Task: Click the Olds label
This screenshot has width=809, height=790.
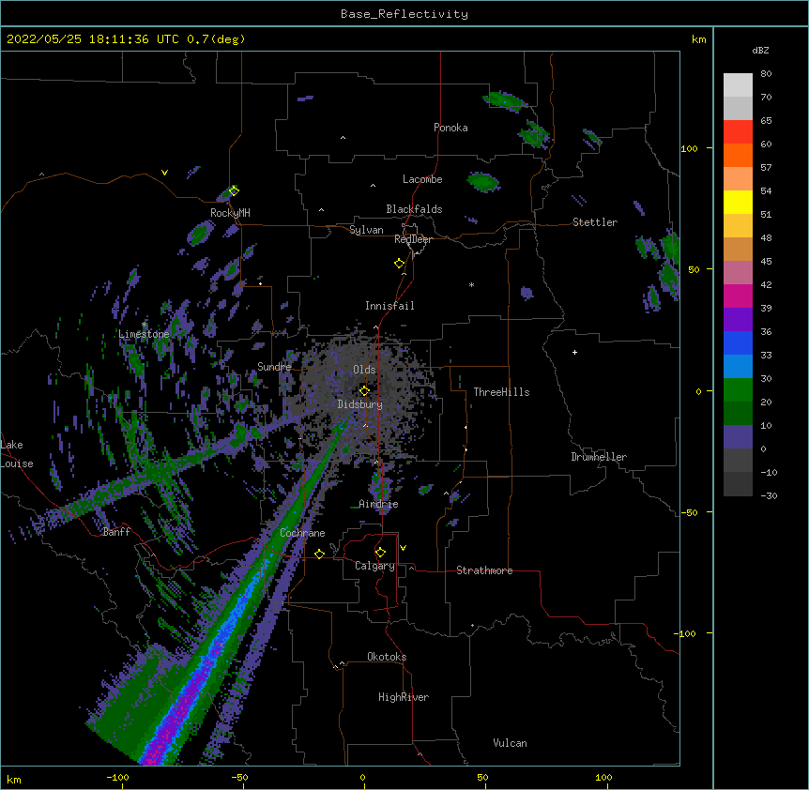Action: 364,370
